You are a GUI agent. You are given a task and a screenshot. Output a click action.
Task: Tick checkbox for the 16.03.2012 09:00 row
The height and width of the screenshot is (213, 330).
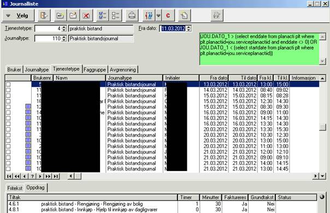(8, 113)
